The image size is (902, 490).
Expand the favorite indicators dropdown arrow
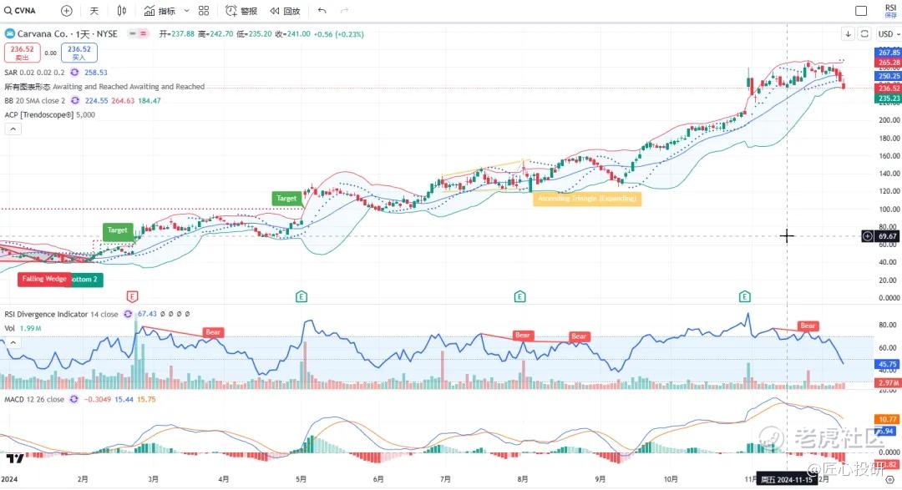(186, 10)
